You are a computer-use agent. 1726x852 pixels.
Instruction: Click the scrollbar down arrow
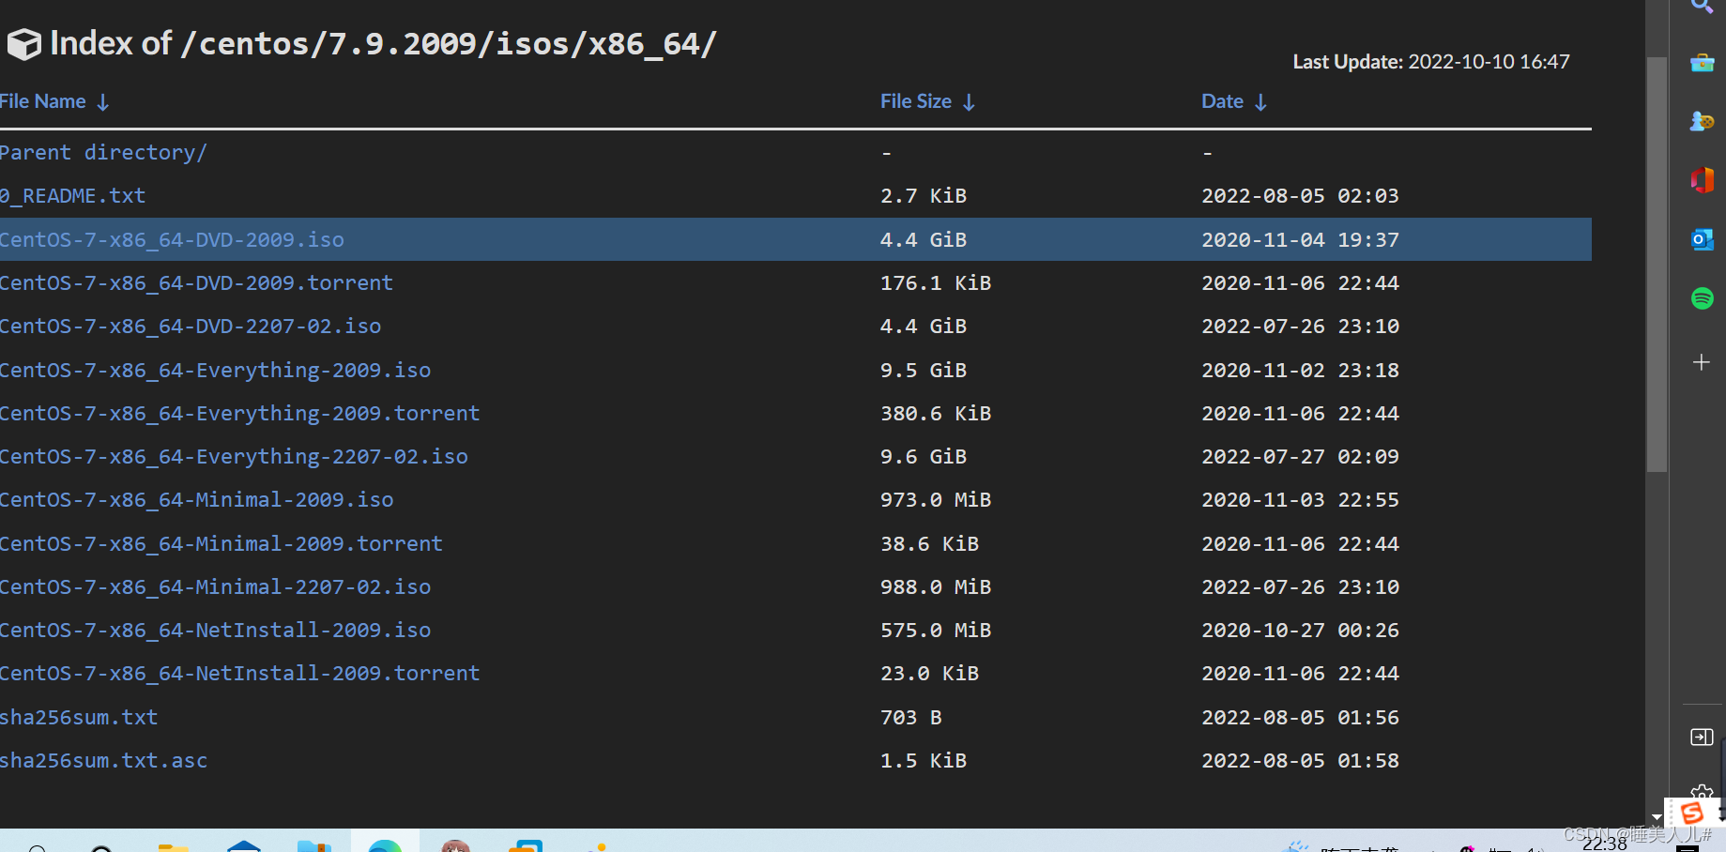(x=1657, y=818)
